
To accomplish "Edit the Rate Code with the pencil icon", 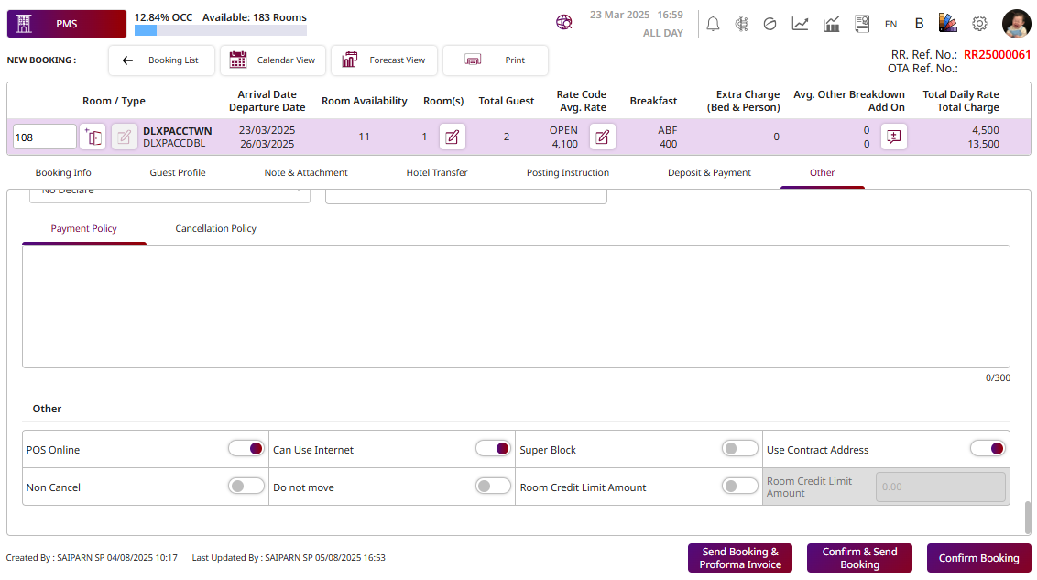I will pos(602,137).
